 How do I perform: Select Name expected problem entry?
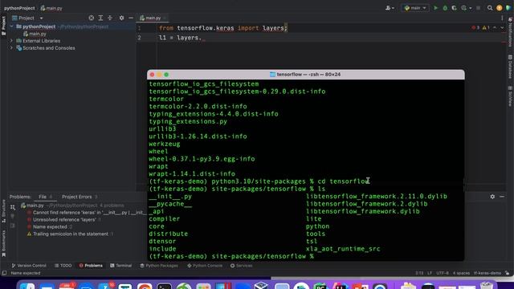click(x=50, y=226)
